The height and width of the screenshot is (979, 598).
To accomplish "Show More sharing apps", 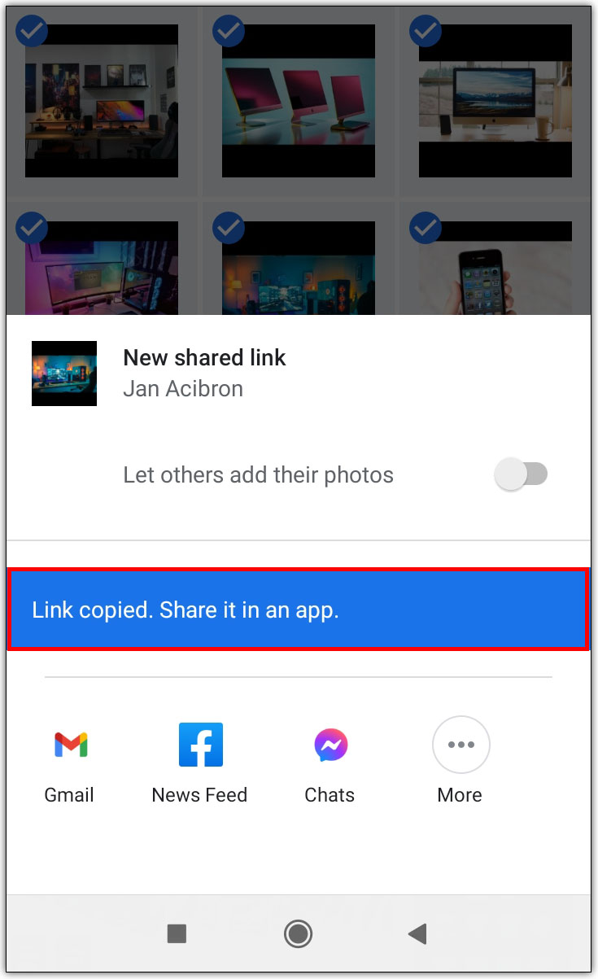I will 461,745.
